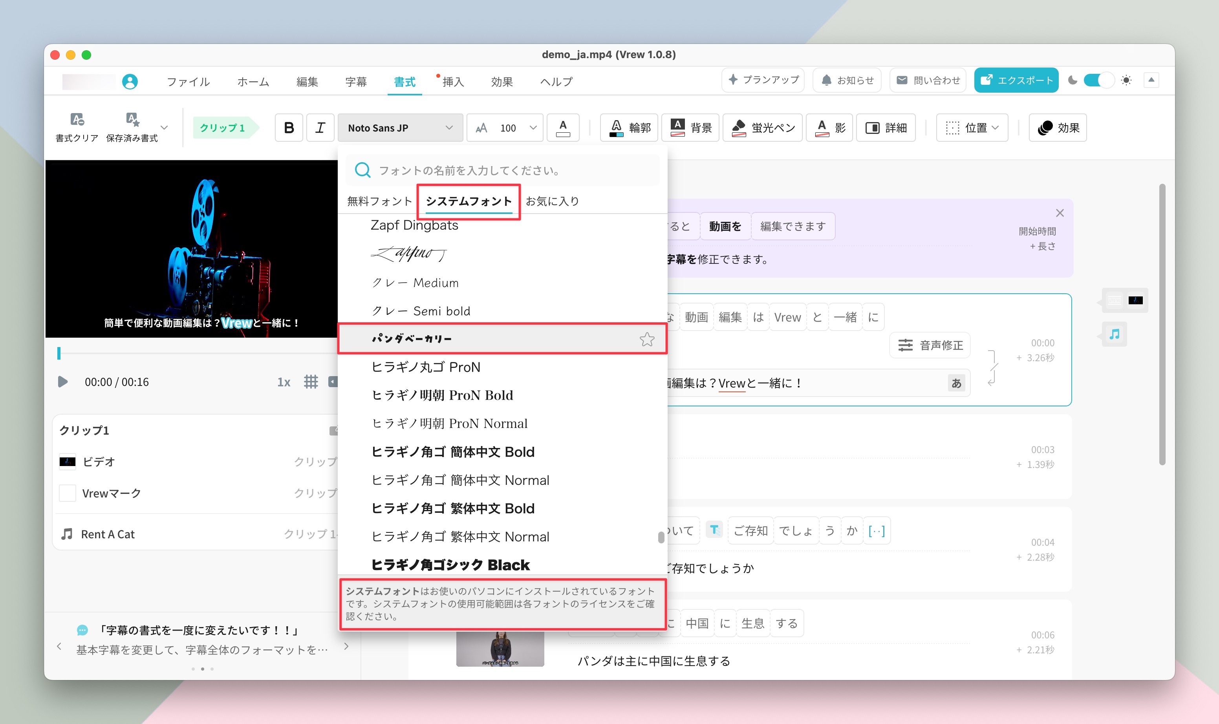Click the sun light mode icon
This screenshot has width=1219, height=724.
tap(1126, 80)
